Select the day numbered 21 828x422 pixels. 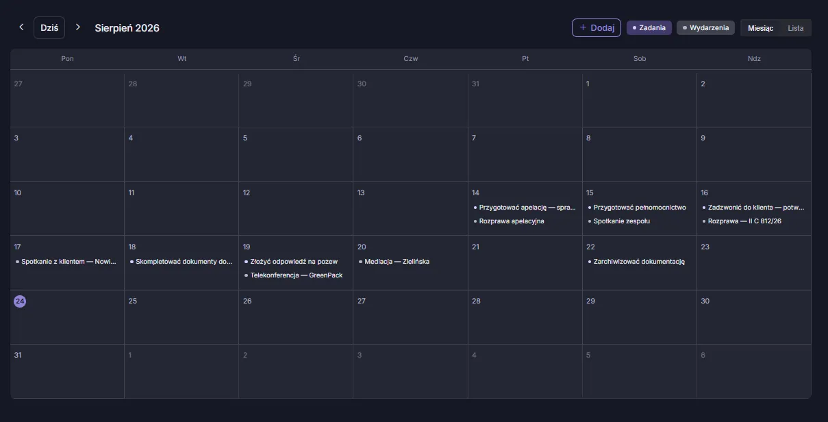point(475,247)
